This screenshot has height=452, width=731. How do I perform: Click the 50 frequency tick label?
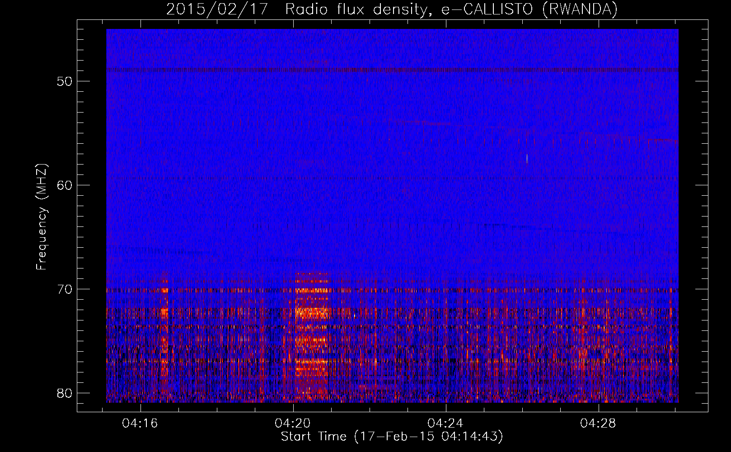click(x=65, y=81)
